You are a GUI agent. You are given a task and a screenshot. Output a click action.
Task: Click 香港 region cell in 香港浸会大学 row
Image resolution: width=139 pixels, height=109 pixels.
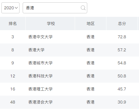[90, 102]
